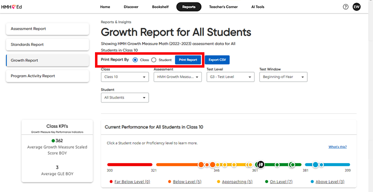The height and width of the screenshot is (192, 373).
Task: Open the Bookshelf tab
Action: click(160, 7)
